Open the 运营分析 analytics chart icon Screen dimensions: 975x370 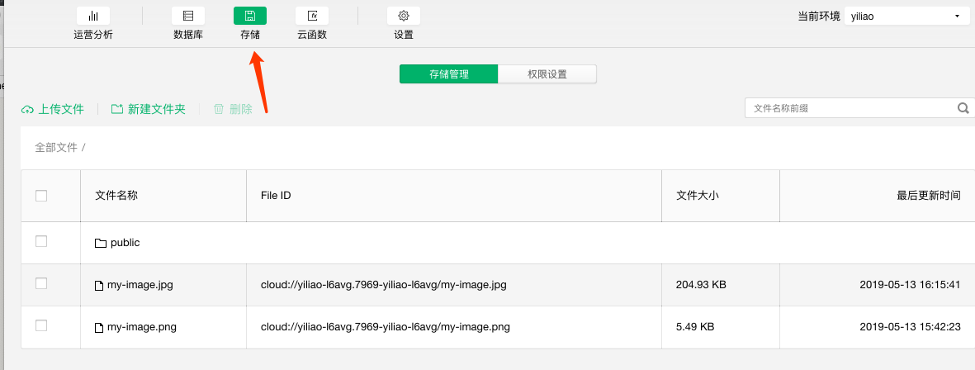click(93, 16)
